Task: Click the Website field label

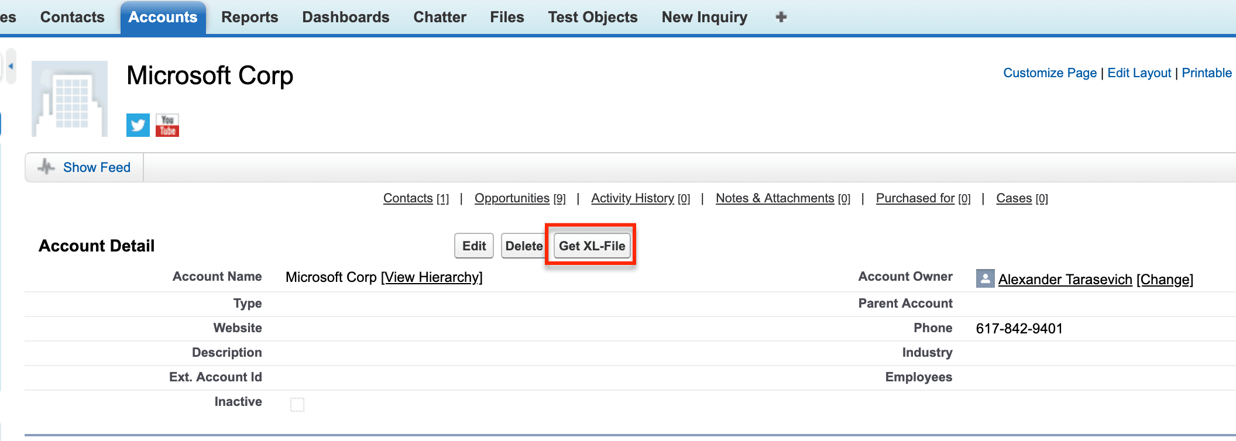Action: 238,328
